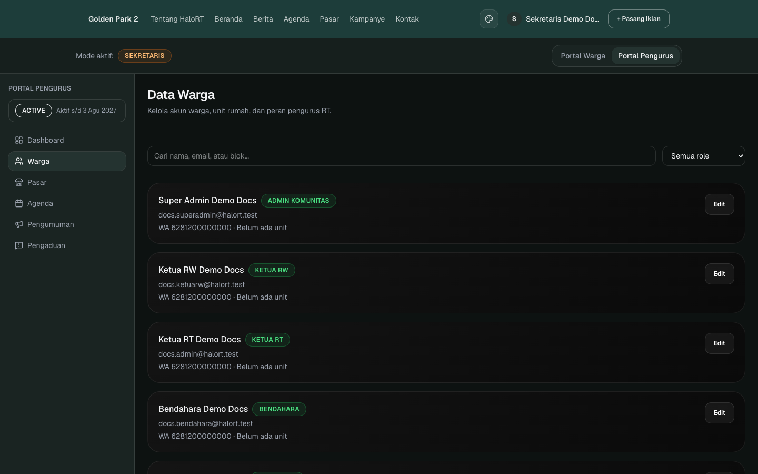Click the ACTIVE subscription status badge
The image size is (758, 474).
(34, 111)
